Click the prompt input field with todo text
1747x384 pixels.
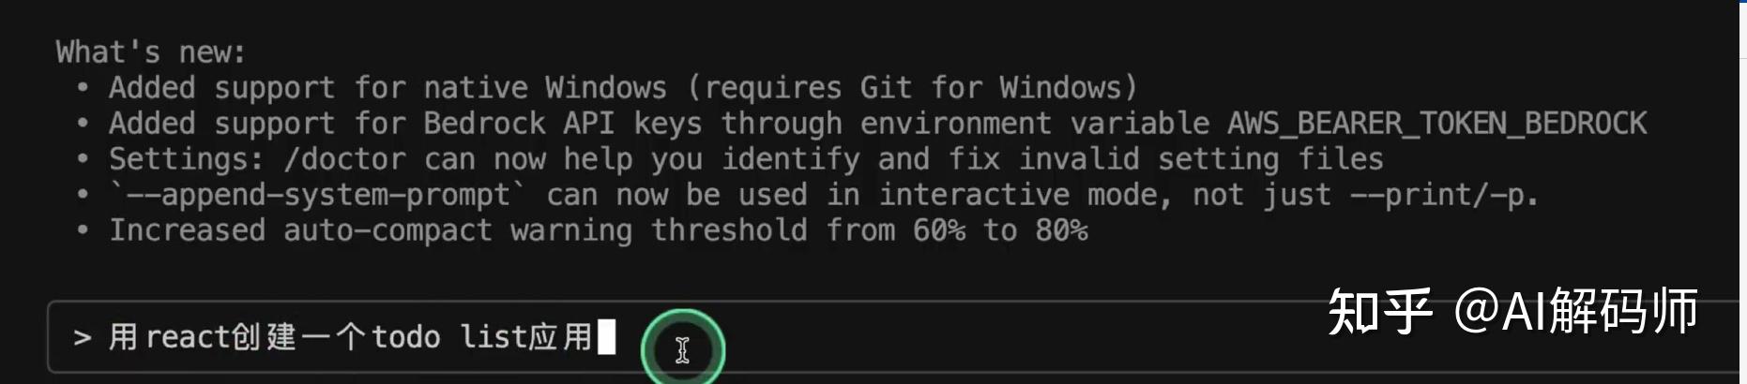coord(891,337)
